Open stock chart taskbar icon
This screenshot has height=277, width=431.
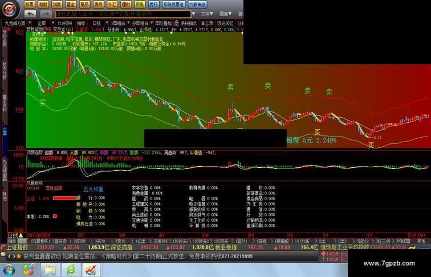point(91,270)
